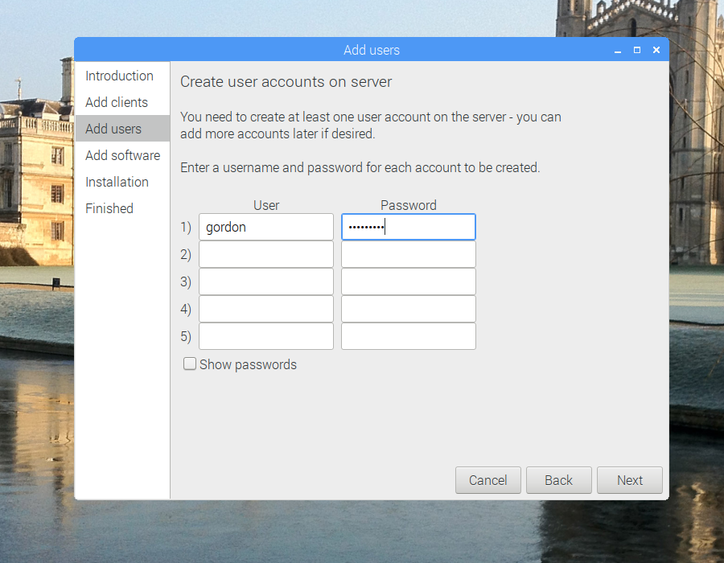The image size is (724, 563).
Task: Enable the Show passwords checkbox
Action: [x=189, y=364]
